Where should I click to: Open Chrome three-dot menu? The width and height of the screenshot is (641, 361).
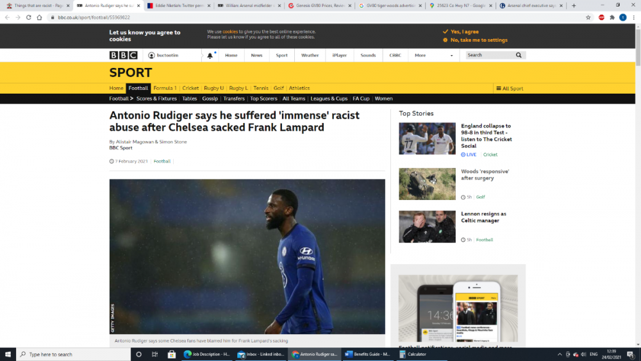[x=634, y=17]
